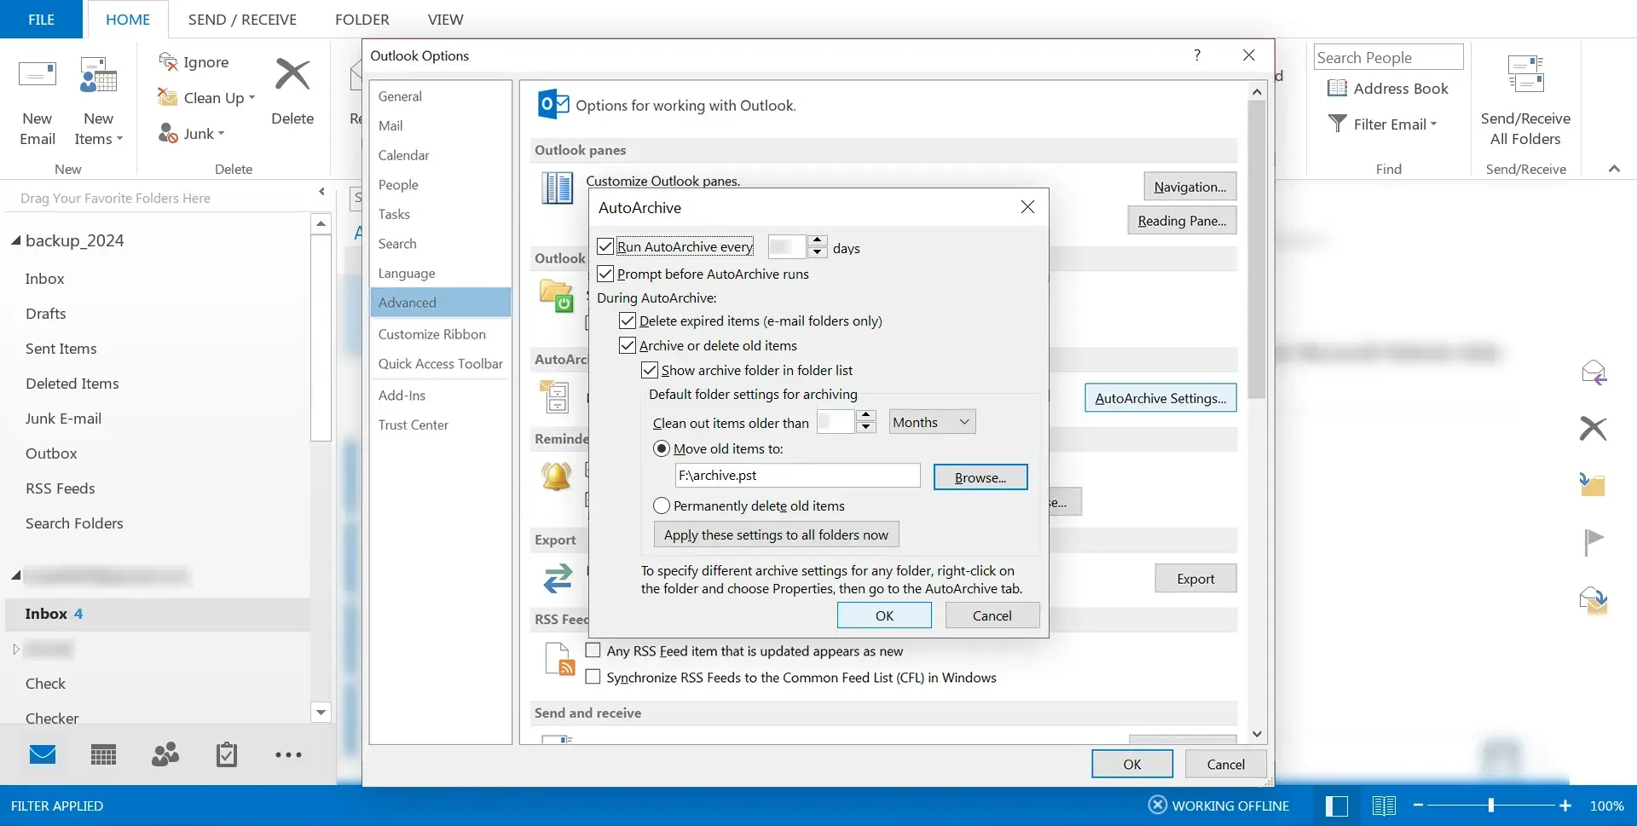The height and width of the screenshot is (826, 1637).
Task: Enable Synchronize RSS Feeds to CFL
Action: [x=593, y=677]
